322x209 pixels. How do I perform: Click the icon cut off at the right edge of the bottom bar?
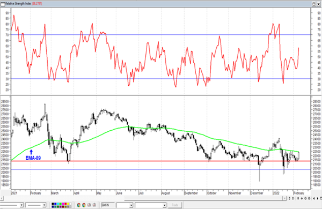[321, 198]
